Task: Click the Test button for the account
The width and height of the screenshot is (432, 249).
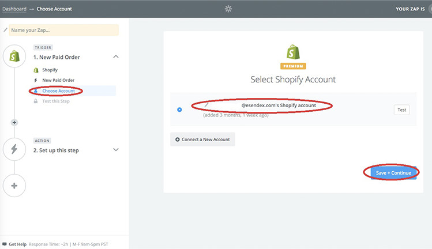Action: coord(401,110)
